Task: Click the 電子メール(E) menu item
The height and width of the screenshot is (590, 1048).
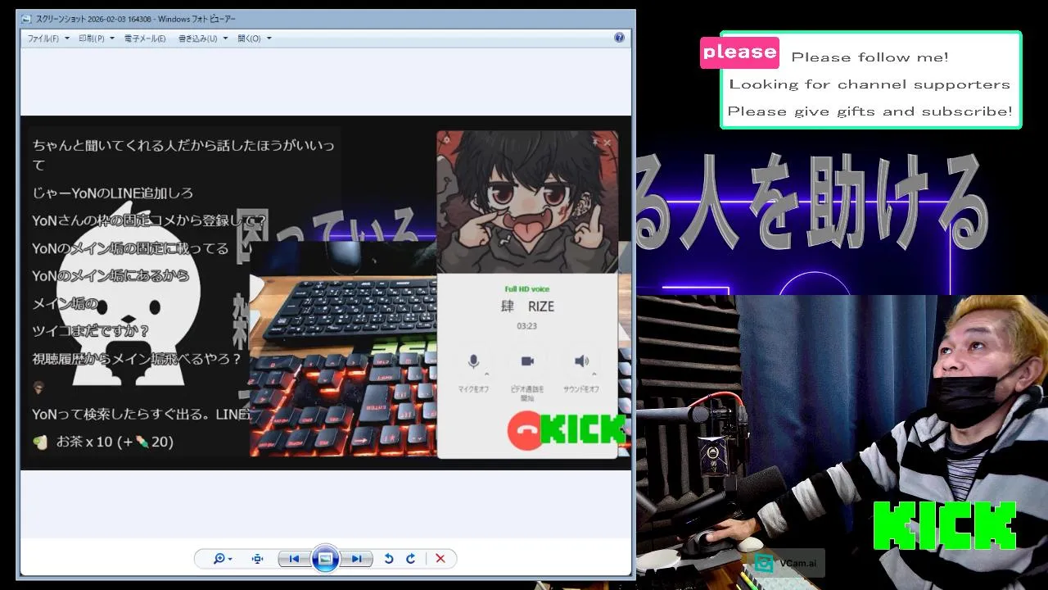Action: click(145, 39)
